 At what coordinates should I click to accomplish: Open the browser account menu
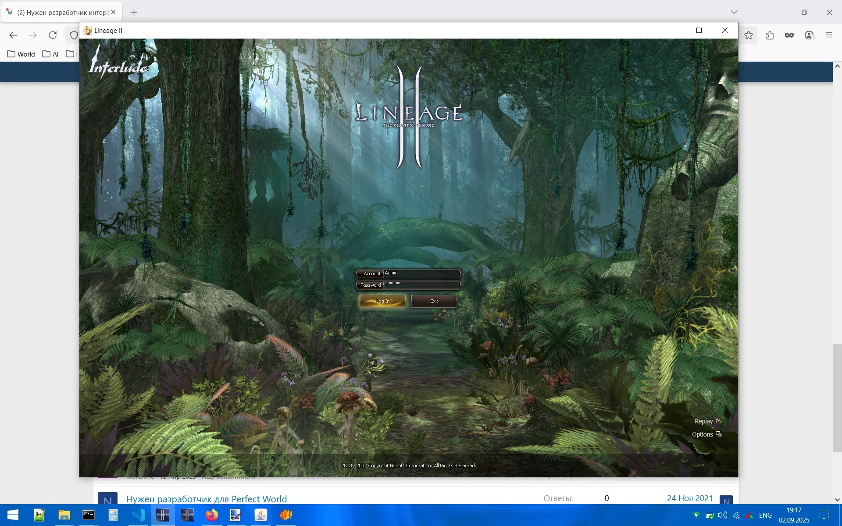810,35
